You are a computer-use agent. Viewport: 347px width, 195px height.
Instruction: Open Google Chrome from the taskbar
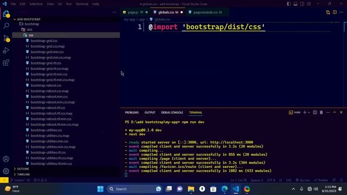click(247, 189)
